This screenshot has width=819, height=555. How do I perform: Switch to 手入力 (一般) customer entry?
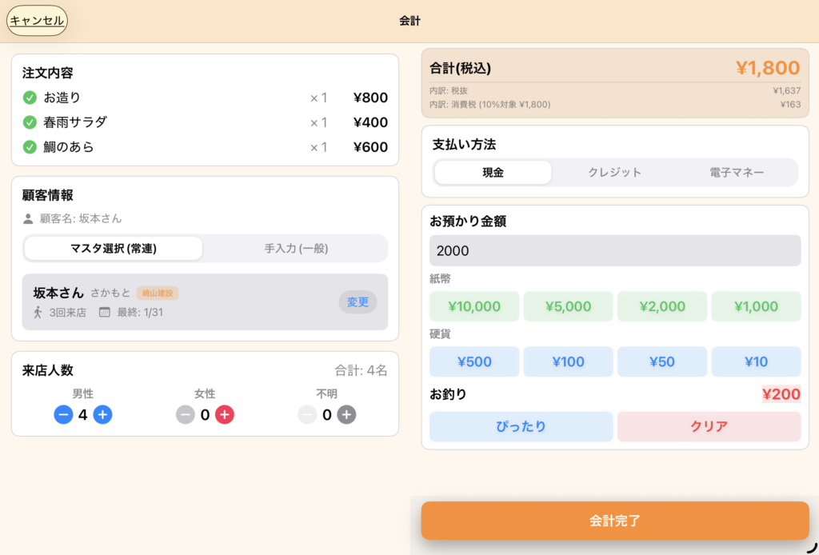coord(296,249)
